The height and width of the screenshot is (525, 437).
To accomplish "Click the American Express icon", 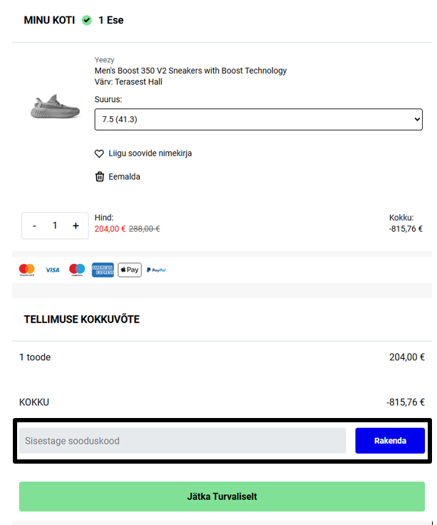I will (x=103, y=270).
